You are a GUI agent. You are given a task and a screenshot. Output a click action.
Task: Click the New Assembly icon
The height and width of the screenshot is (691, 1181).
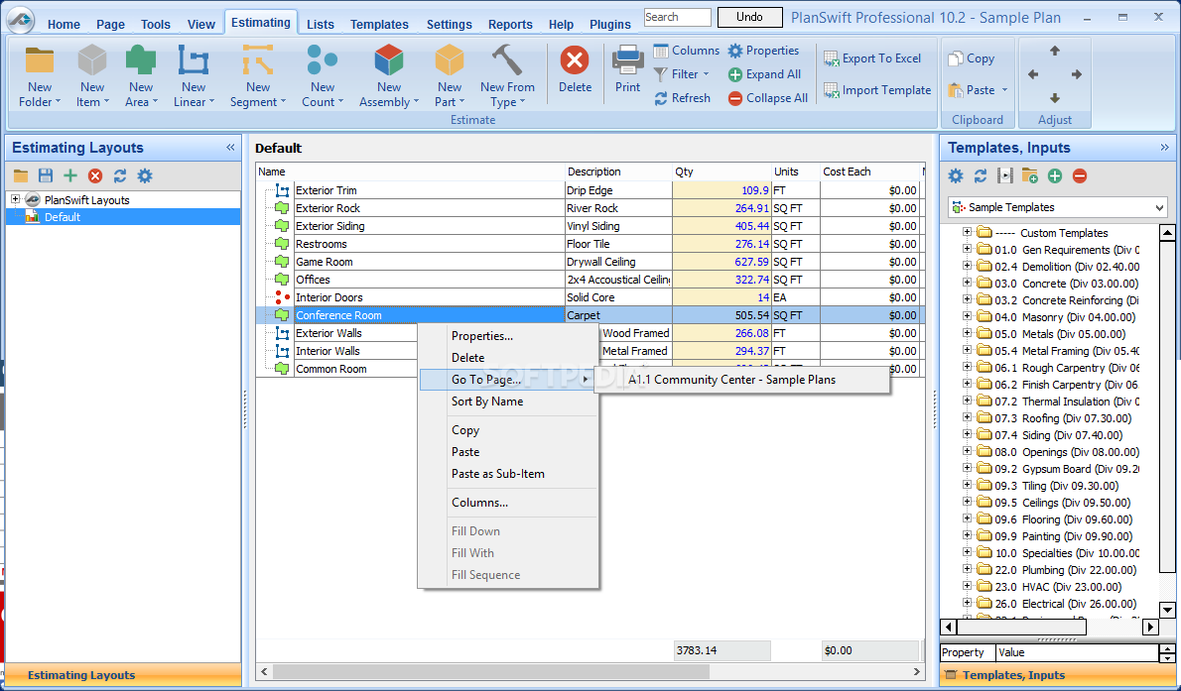coord(389,60)
